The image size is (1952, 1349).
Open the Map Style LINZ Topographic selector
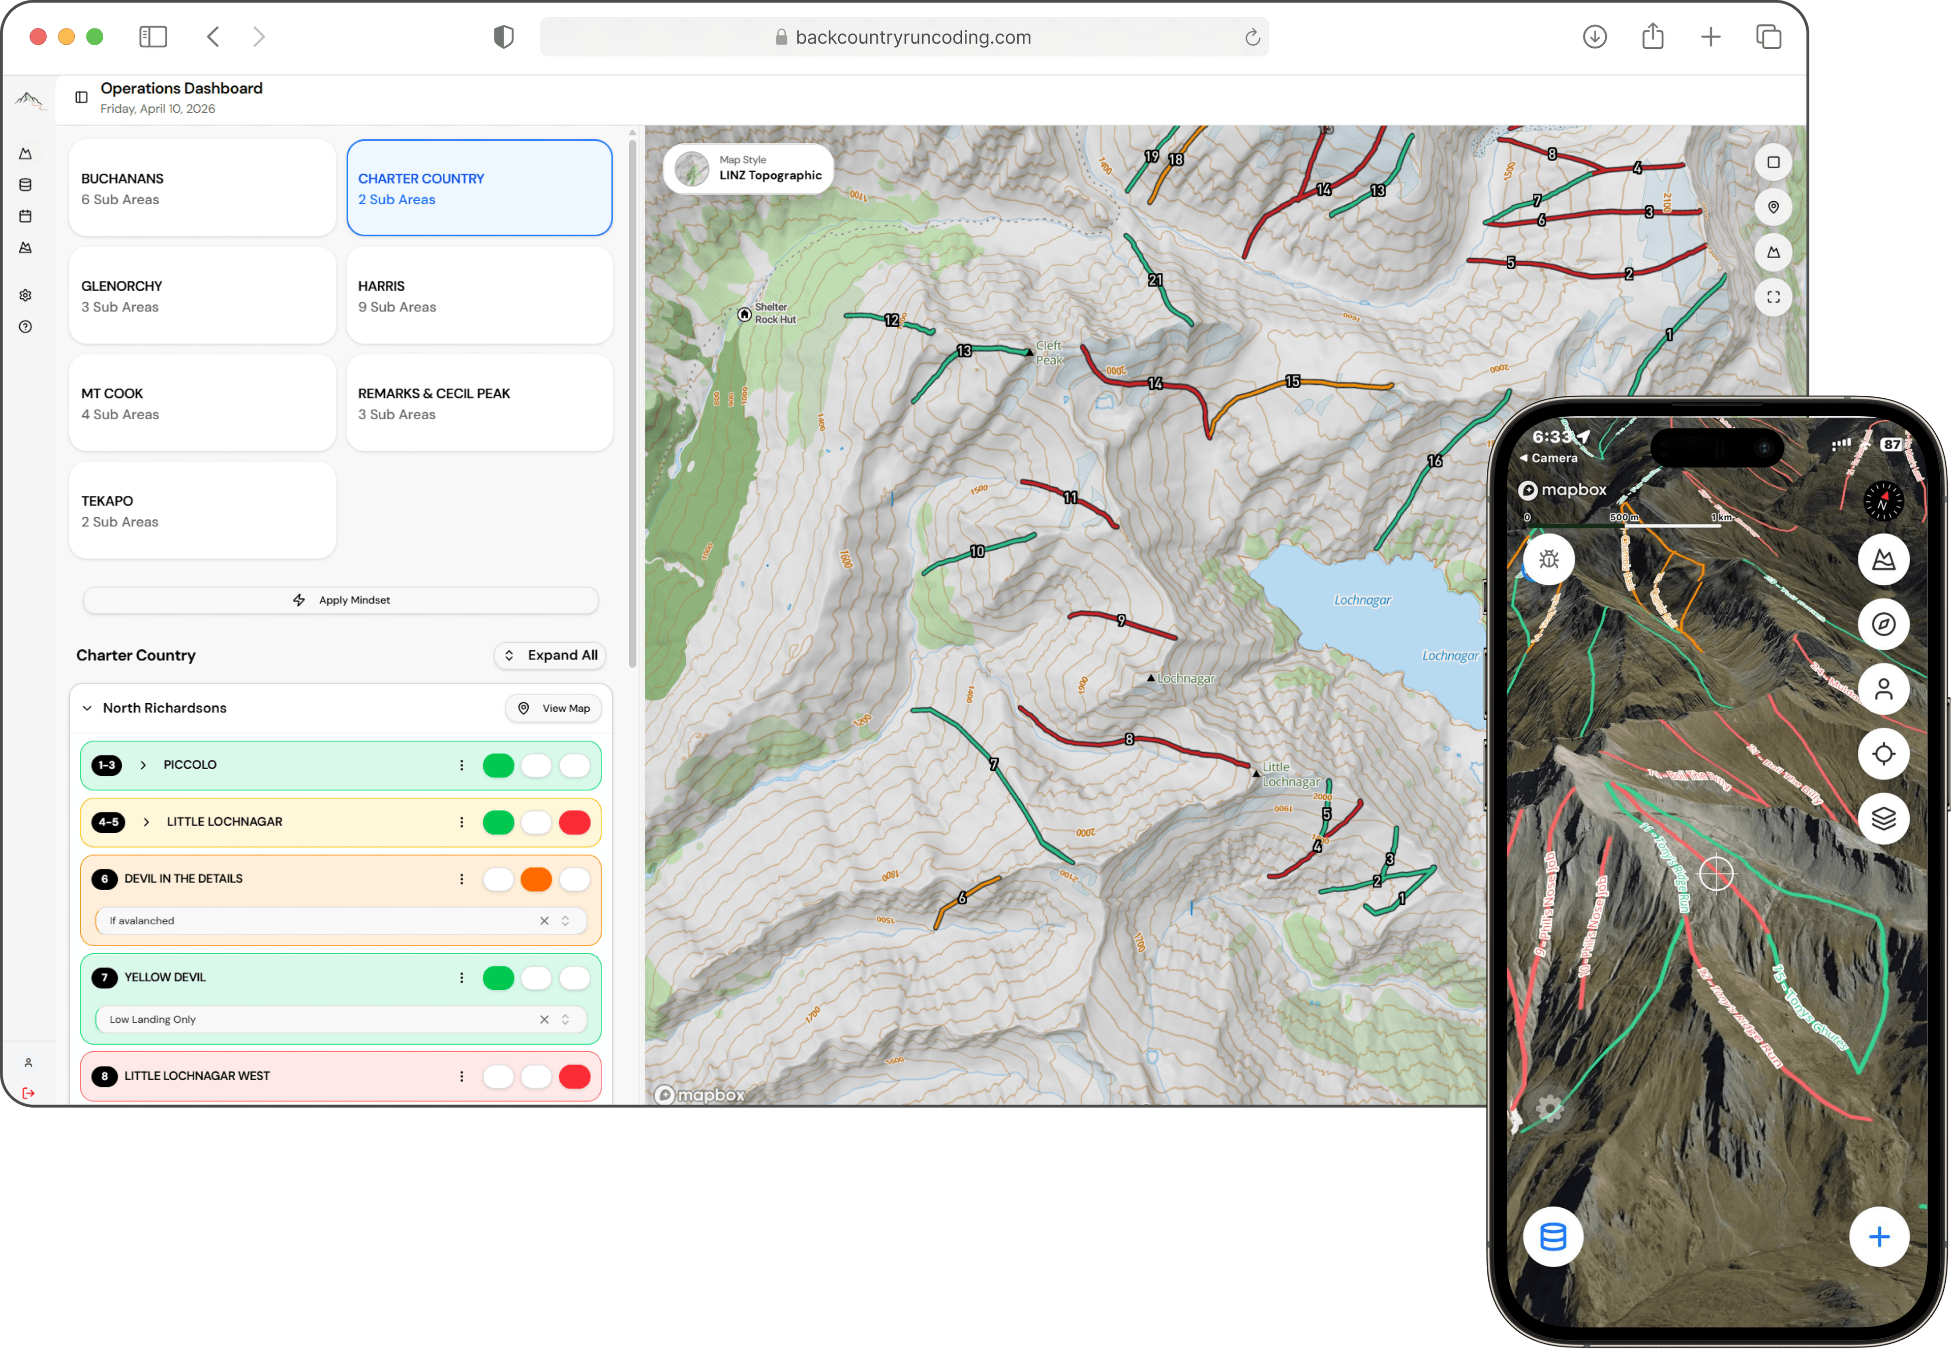click(747, 167)
